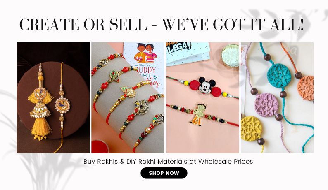Click the round peacock medallion rakhi
The width and height of the screenshot is (328, 190).
[62, 105]
